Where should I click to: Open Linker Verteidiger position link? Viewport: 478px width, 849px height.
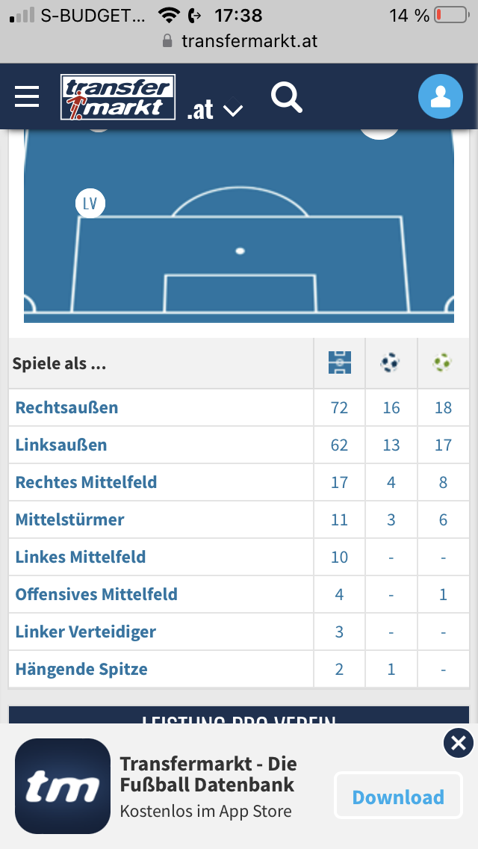coord(85,632)
